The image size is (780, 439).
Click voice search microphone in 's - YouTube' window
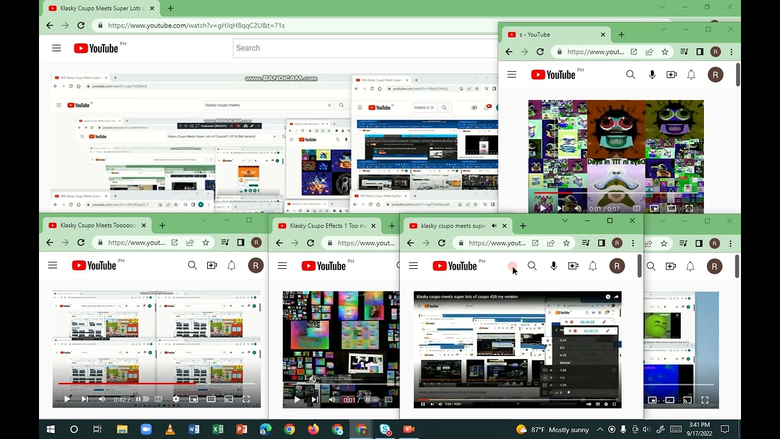[652, 74]
